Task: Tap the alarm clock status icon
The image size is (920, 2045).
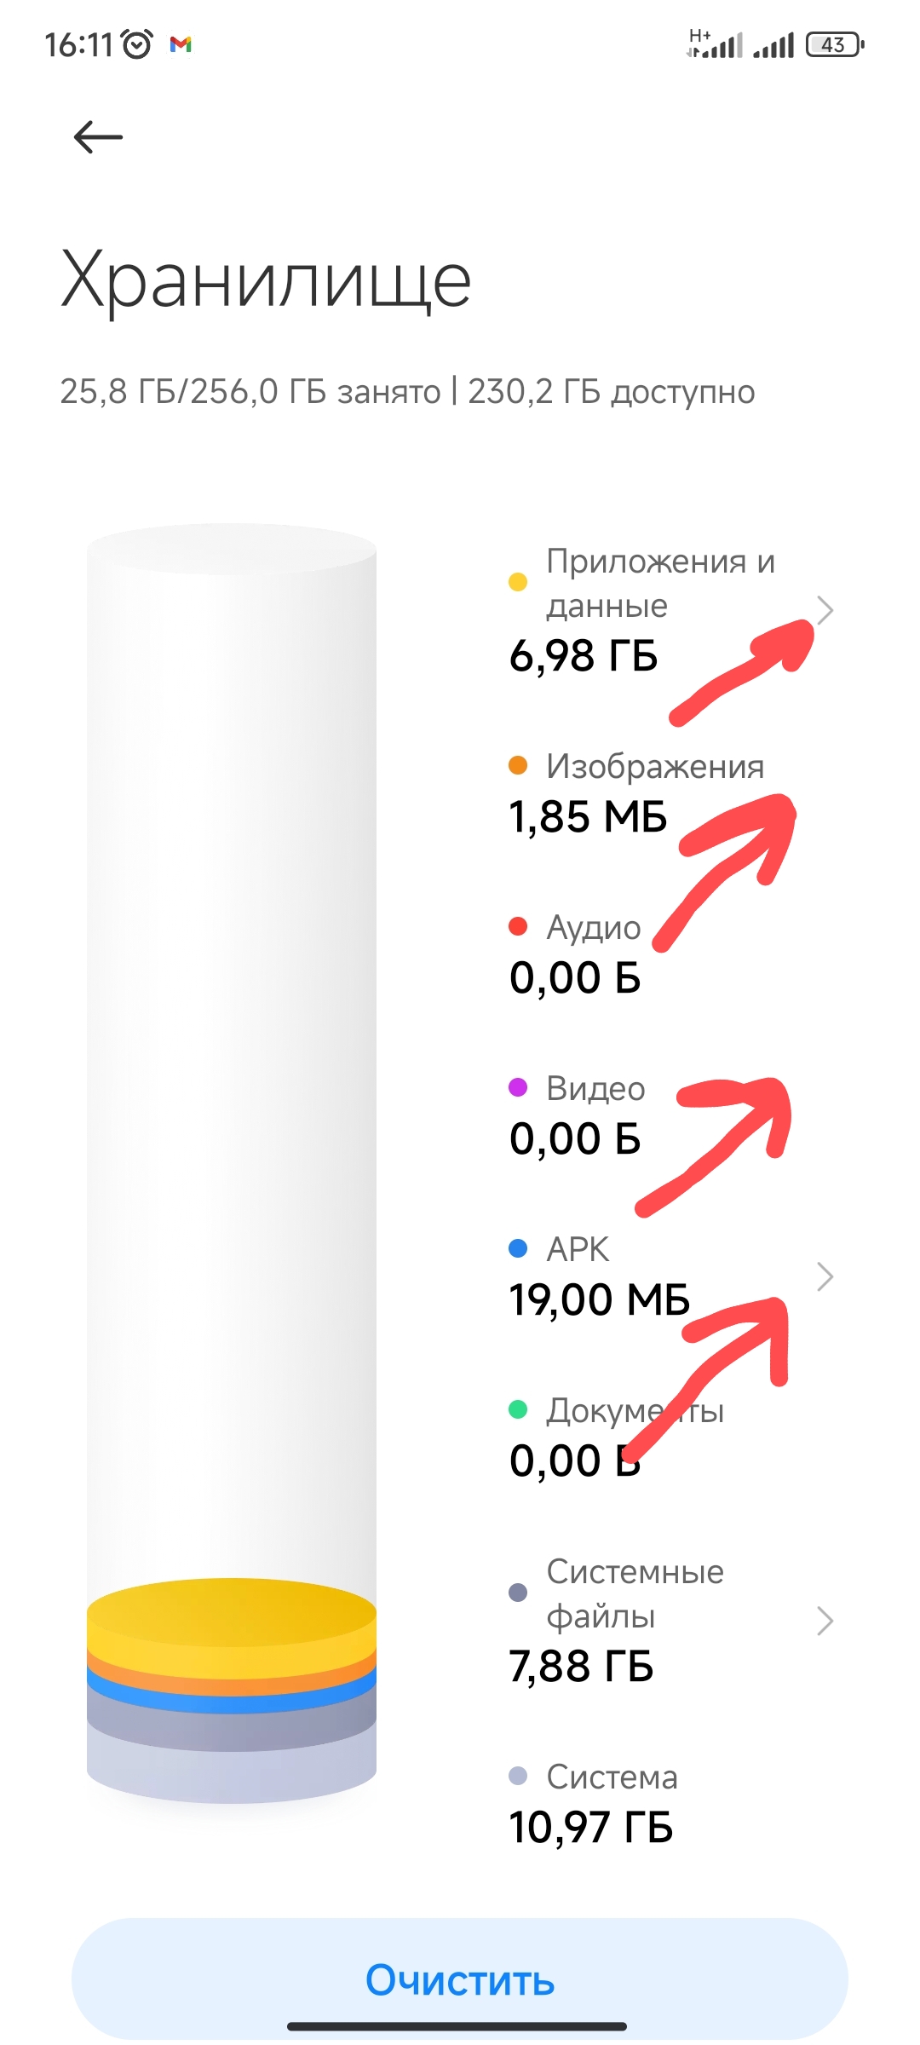Action: coord(137,43)
